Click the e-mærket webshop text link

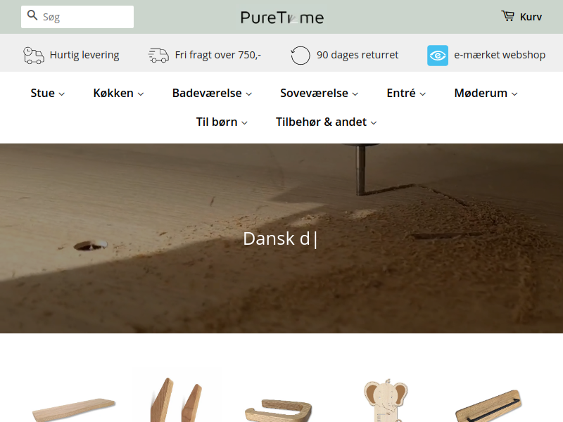point(500,55)
